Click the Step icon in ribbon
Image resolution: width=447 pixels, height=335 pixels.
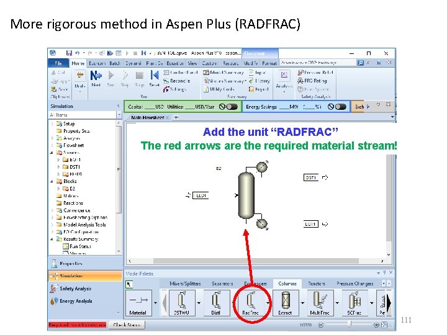pyautogui.click(x=125, y=79)
